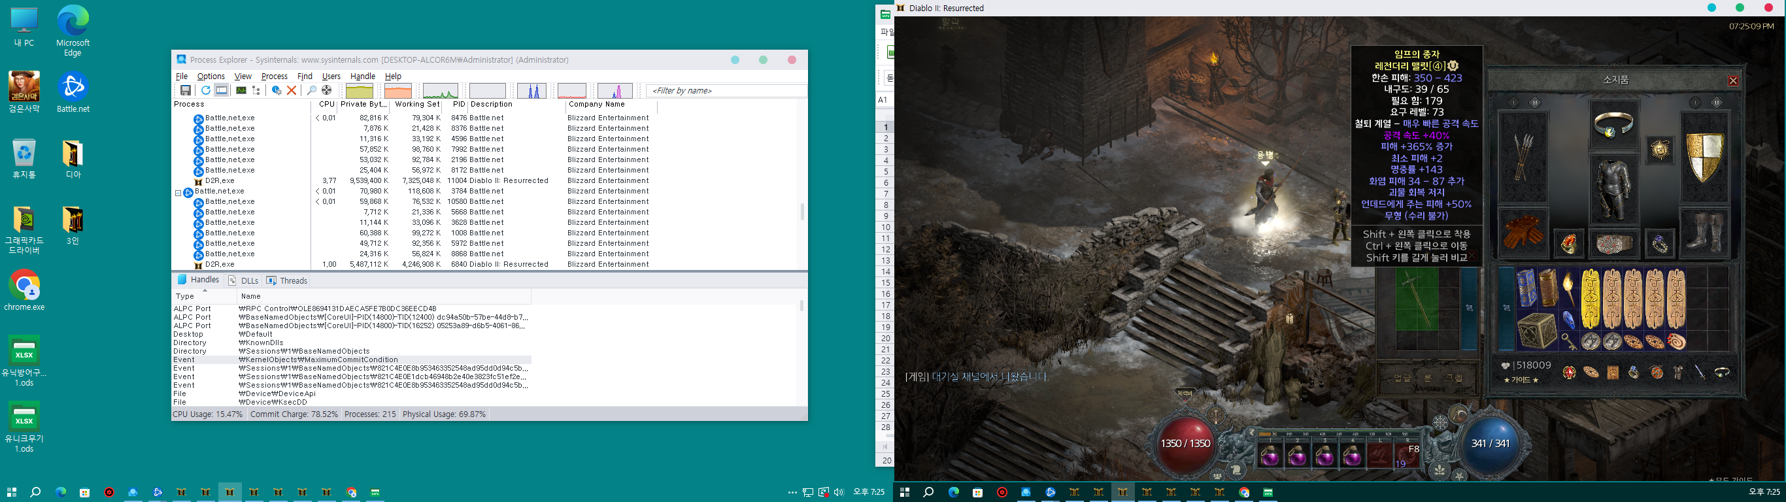Click the gloves in the equipment slot
Viewport: 1786px width, 502px height.
[1523, 233]
